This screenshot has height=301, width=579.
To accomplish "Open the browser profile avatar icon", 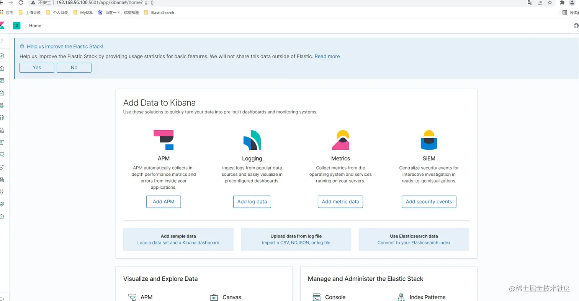I will tap(573, 3).
